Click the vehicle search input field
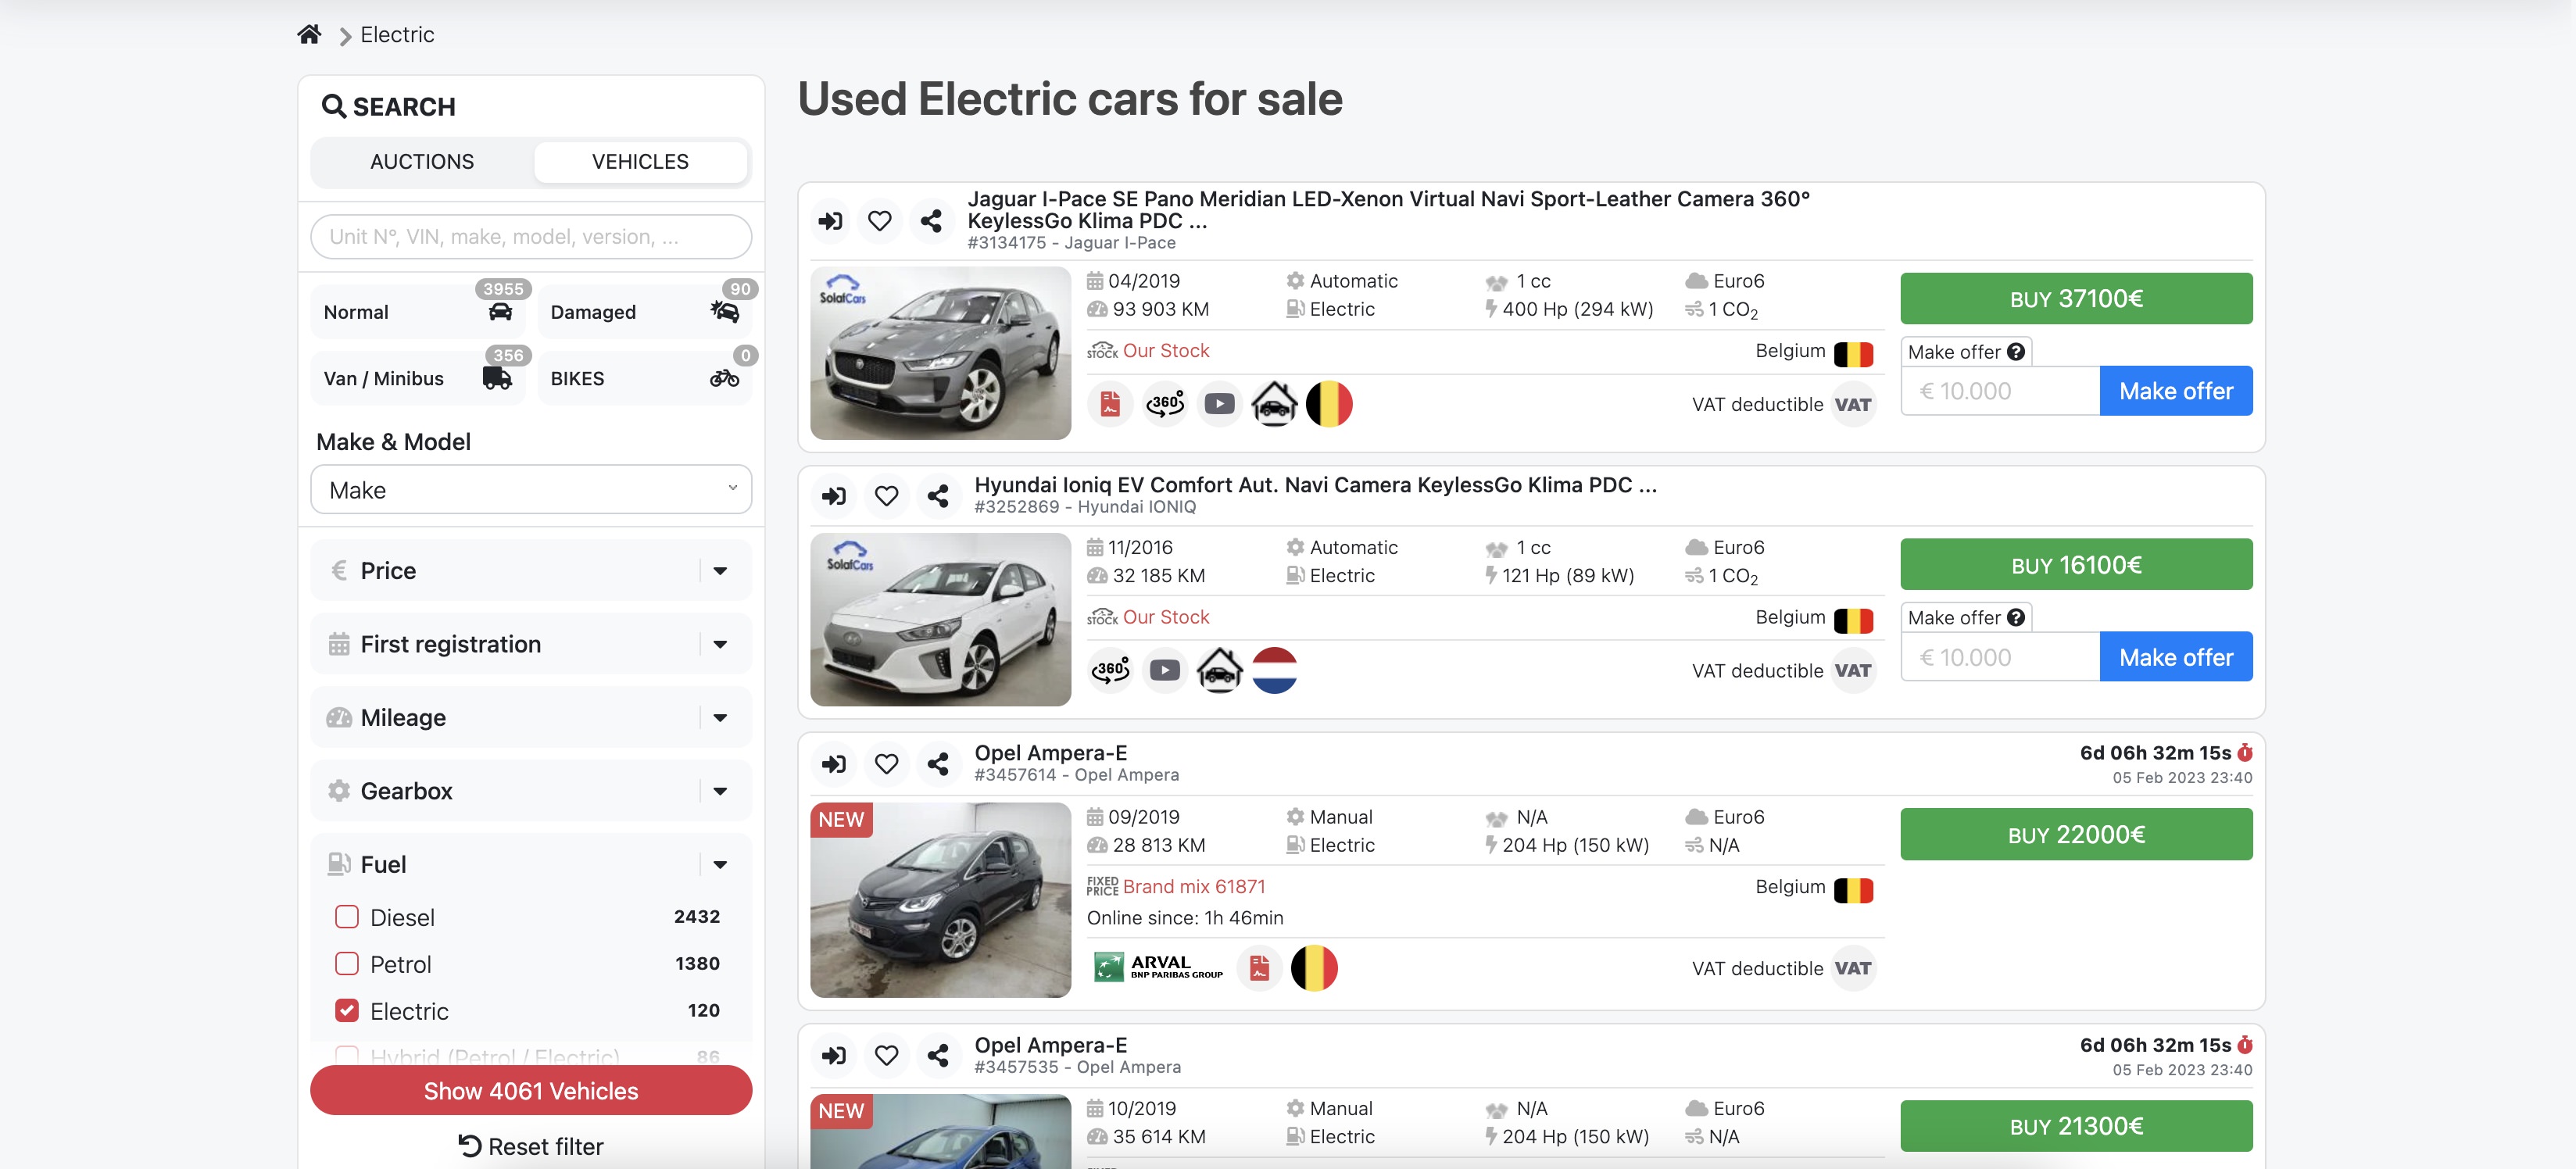This screenshot has width=2576, height=1169. (530, 236)
